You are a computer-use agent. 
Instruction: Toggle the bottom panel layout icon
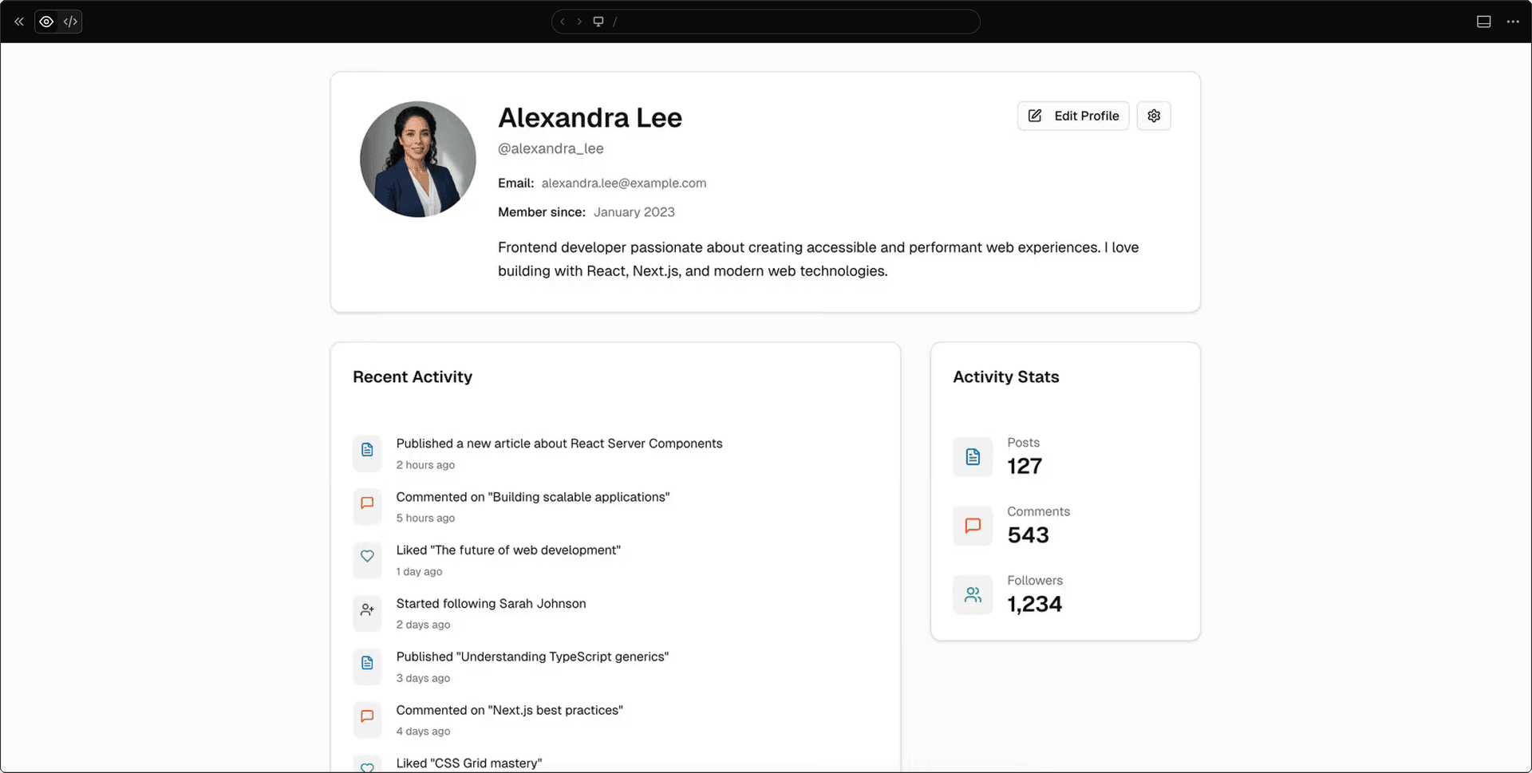tap(1483, 22)
